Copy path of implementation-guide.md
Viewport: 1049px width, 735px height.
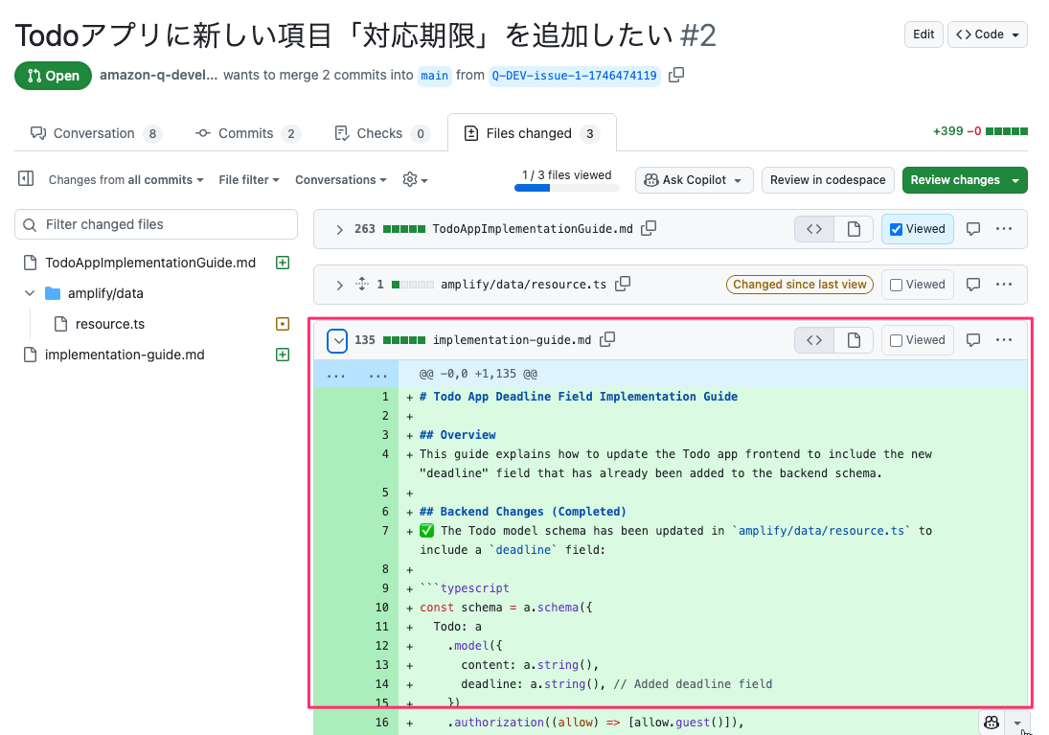click(x=607, y=339)
